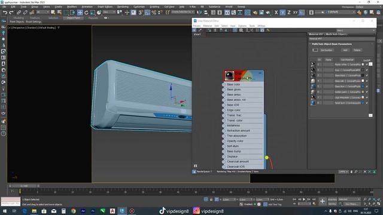
Task: Click the Play Animation button
Action: coord(304,199)
